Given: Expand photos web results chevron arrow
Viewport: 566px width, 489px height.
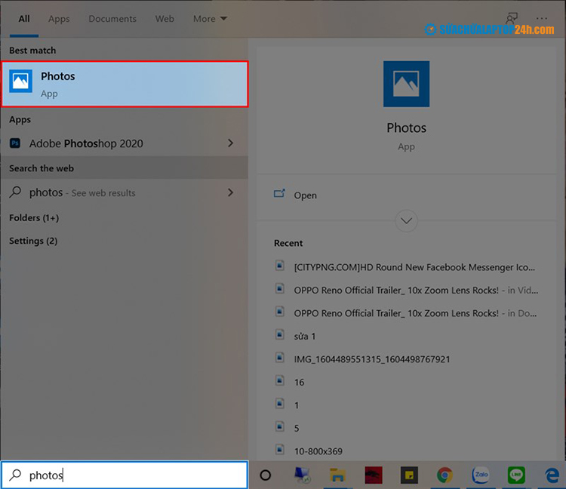Looking at the screenshot, I should pos(231,192).
